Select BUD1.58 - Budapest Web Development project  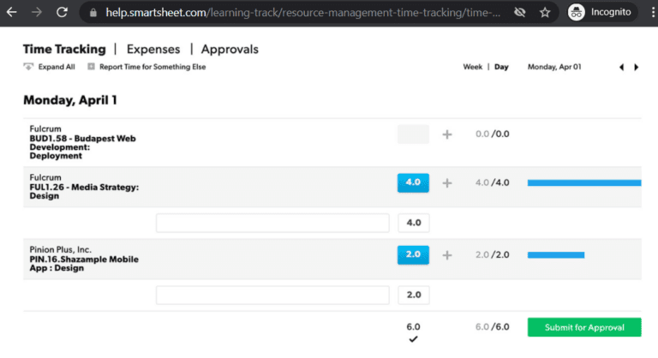point(82,147)
